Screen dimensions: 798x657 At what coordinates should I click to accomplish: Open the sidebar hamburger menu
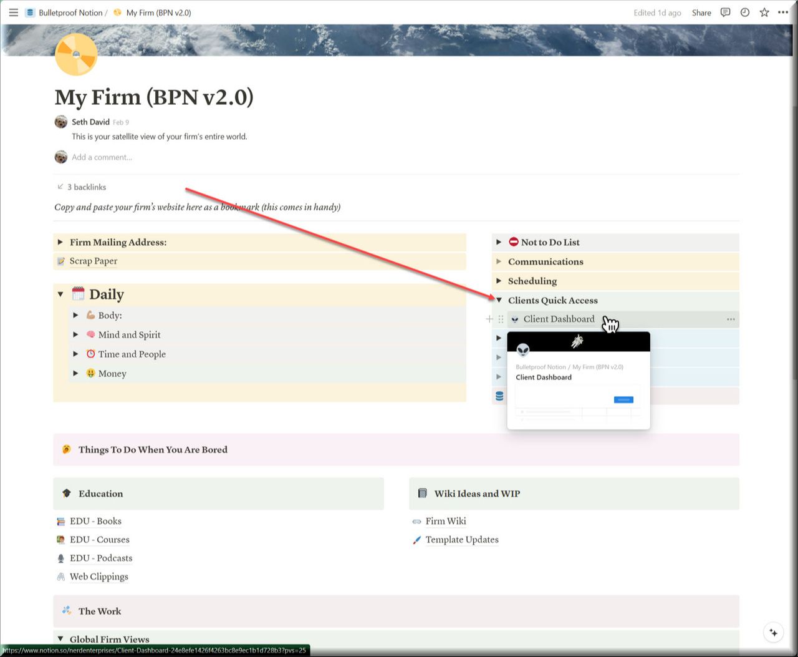[13, 12]
